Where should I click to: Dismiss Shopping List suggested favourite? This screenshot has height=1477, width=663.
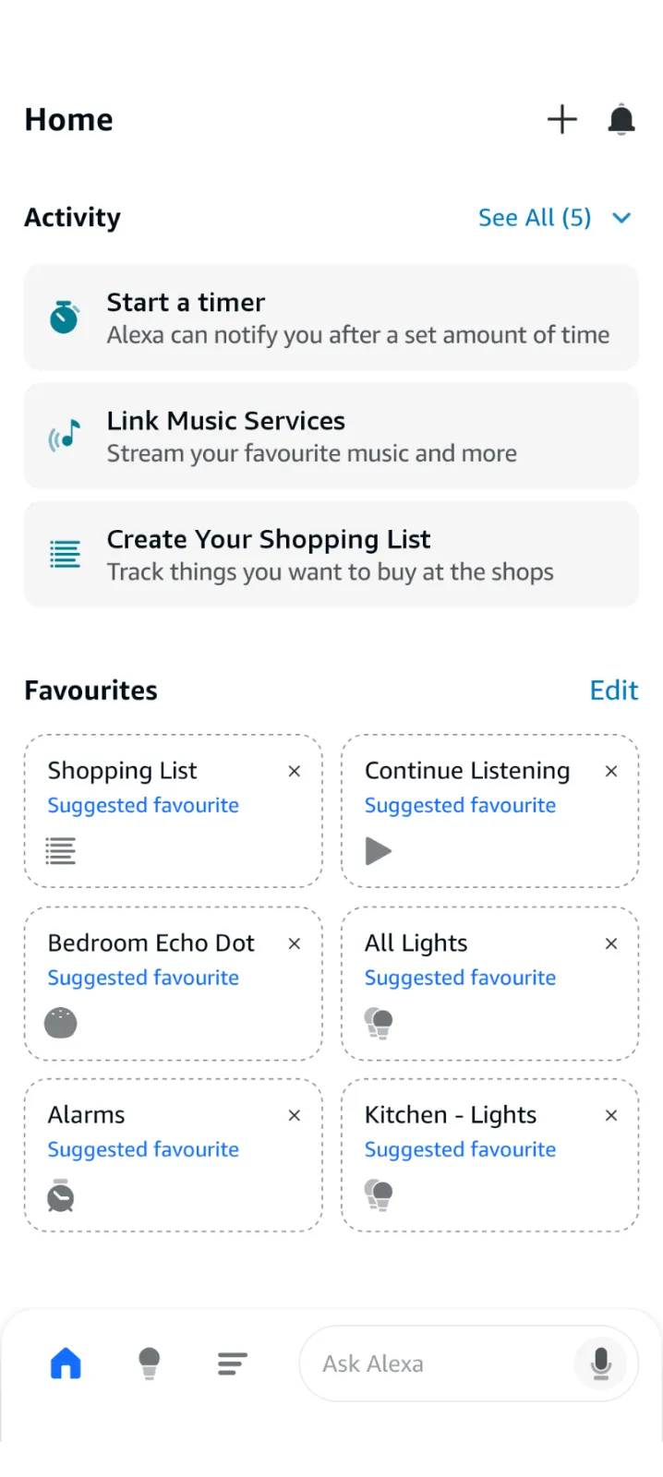click(295, 771)
